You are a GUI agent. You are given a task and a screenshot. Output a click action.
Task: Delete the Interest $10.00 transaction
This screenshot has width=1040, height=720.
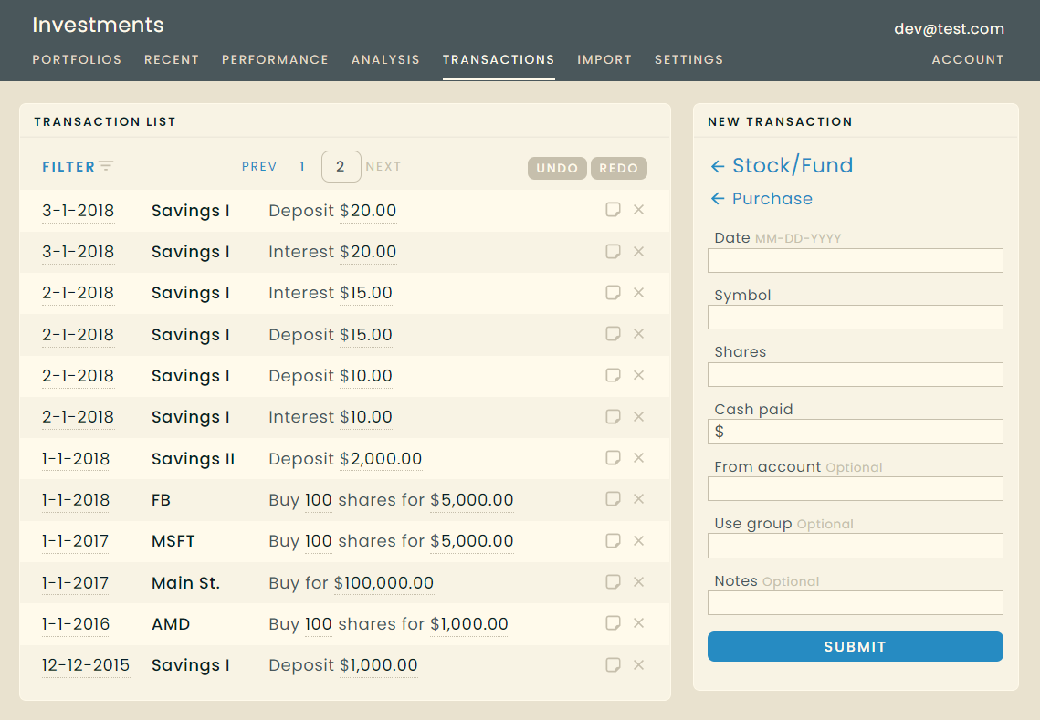tap(639, 416)
